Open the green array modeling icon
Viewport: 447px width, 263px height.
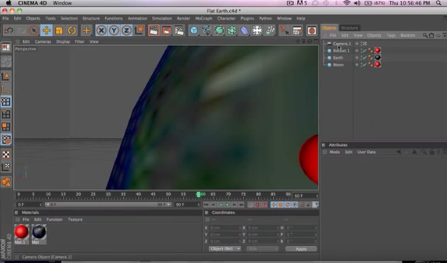click(x=232, y=30)
